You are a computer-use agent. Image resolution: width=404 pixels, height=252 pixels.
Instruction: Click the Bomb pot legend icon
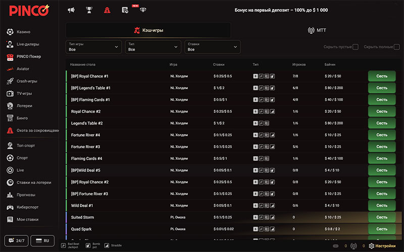[88, 245]
